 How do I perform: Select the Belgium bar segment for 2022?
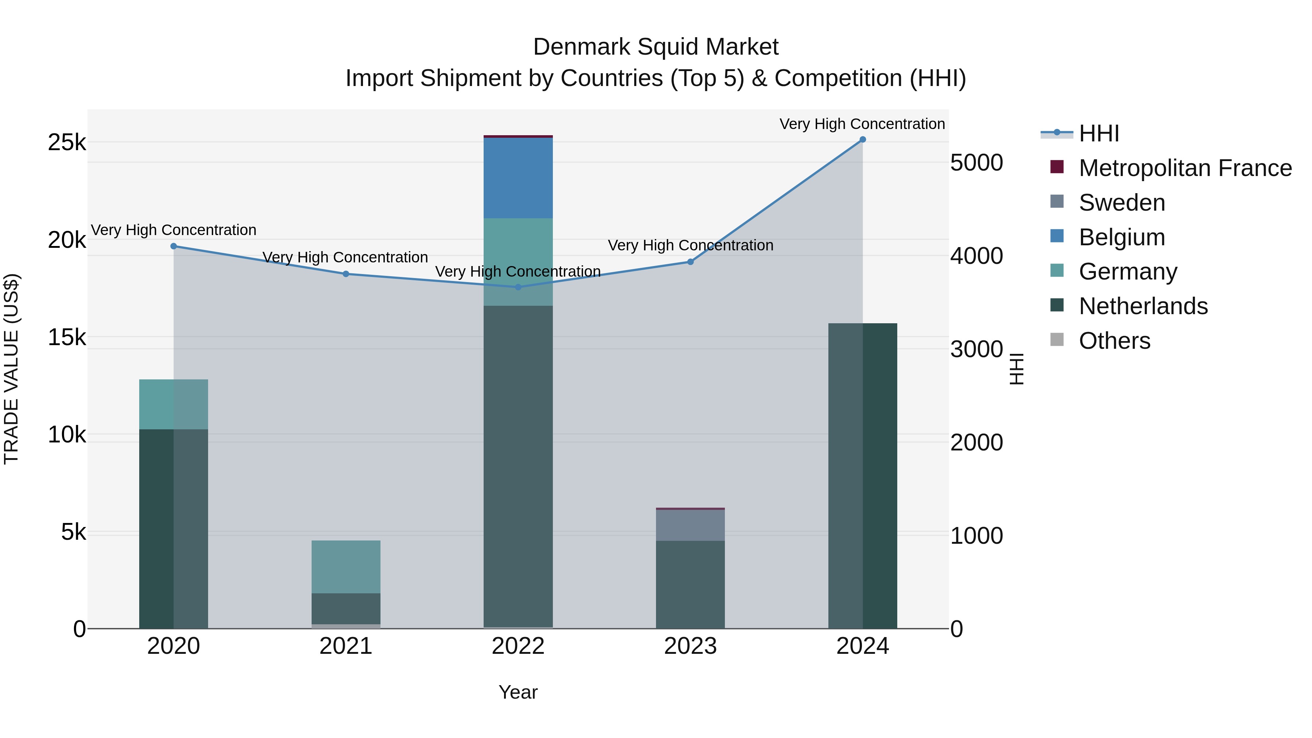click(x=518, y=178)
